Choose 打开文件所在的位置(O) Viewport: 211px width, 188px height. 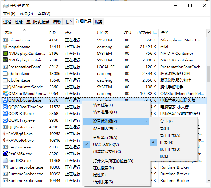point(116,161)
